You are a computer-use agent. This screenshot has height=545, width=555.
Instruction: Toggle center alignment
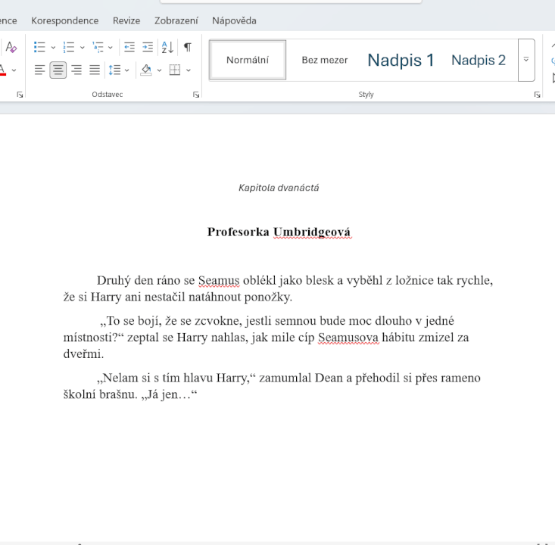tap(58, 70)
